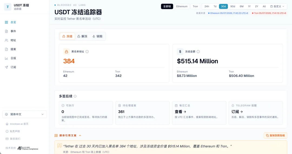
Task: Select the 全部链 all-chains filter
Action: (167, 6)
